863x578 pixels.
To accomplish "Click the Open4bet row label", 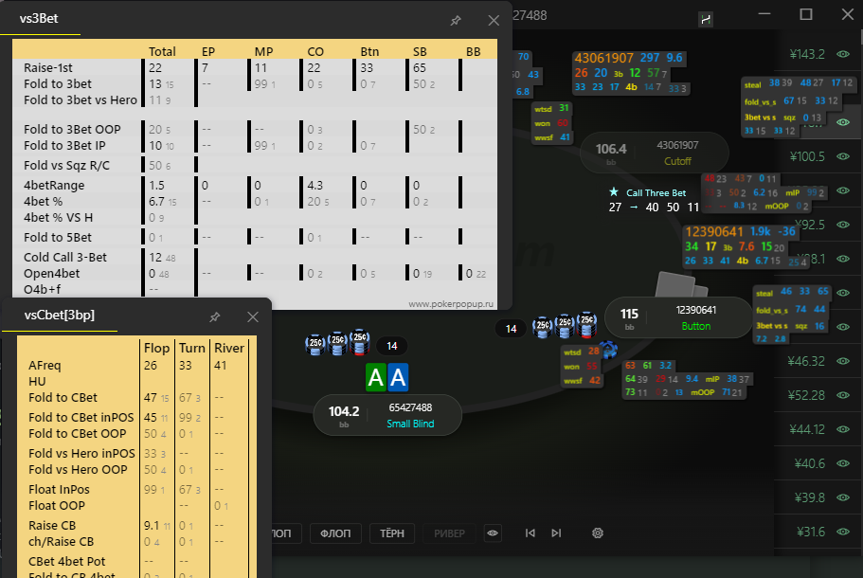I will click(x=52, y=273).
